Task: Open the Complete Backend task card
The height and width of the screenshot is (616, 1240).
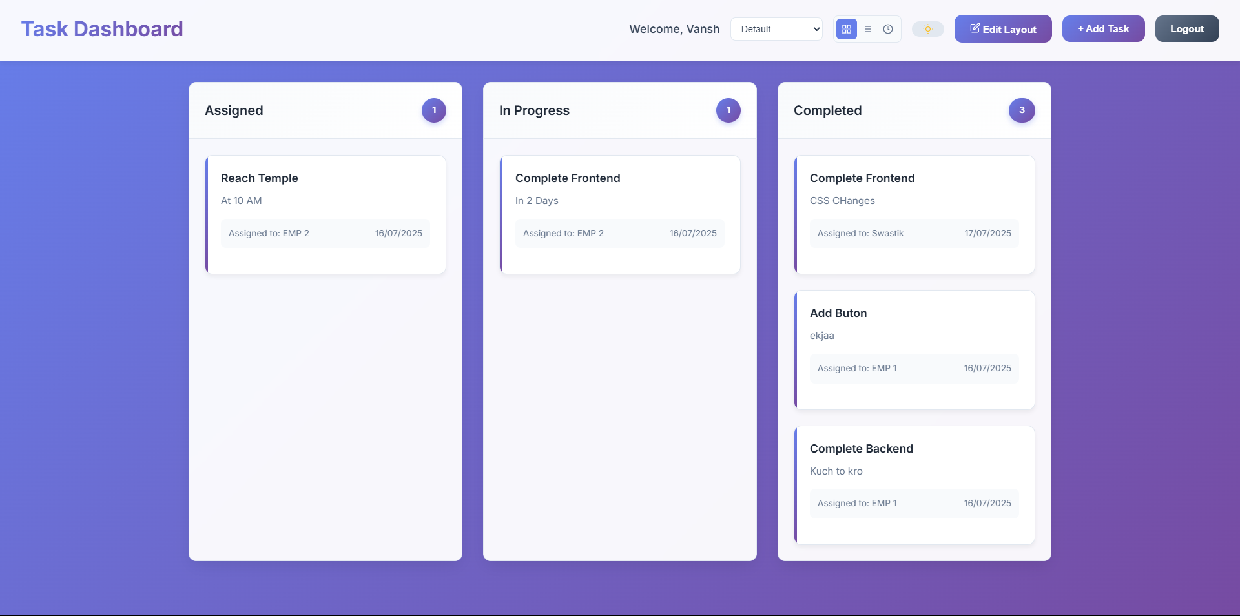Action: [914, 485]
